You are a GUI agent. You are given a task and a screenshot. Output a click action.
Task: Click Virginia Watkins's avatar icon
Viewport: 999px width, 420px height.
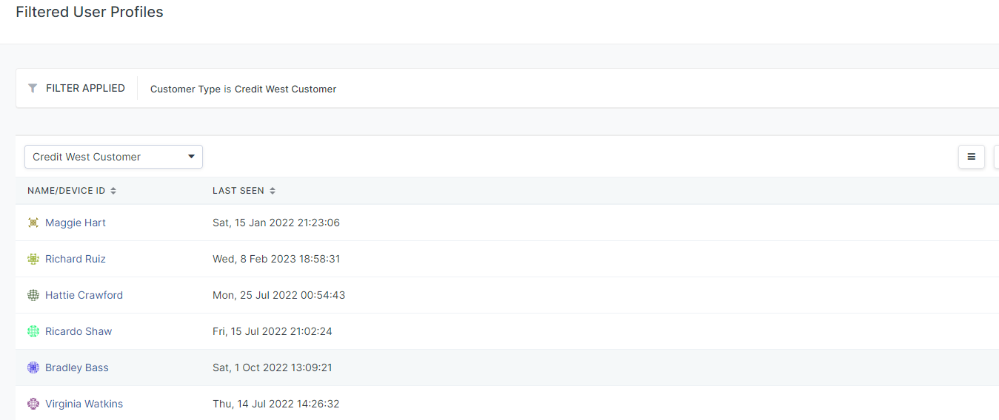click(x=33, y=404)
